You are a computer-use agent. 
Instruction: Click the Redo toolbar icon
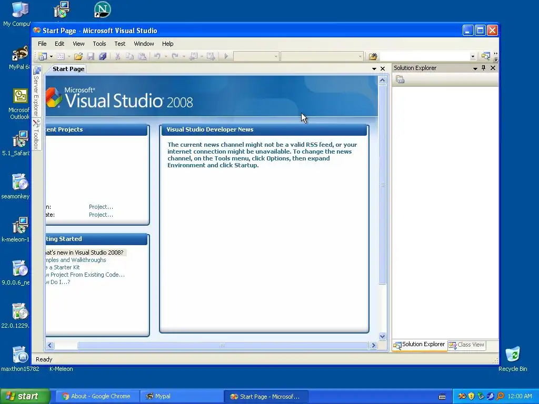(x=175, y=56)
